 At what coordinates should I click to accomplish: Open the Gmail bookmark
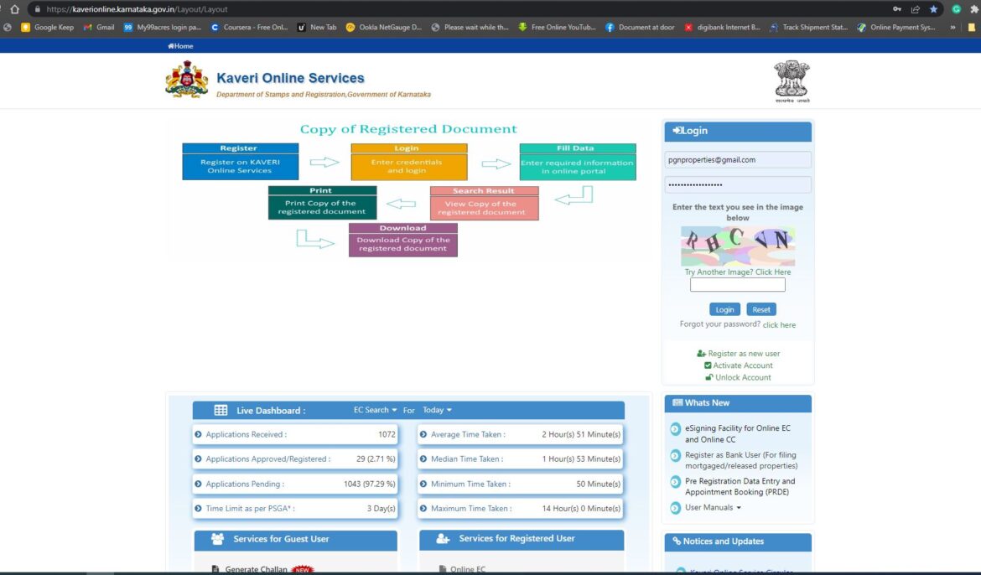pos(99,28)
